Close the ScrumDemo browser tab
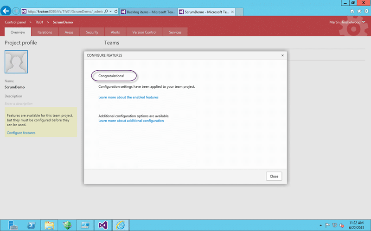371x231 pixels. (233, 12)
